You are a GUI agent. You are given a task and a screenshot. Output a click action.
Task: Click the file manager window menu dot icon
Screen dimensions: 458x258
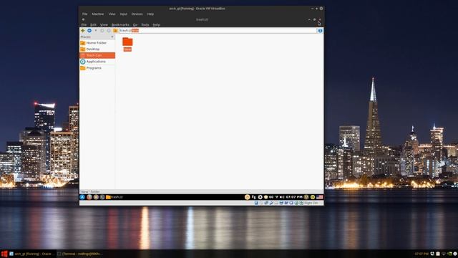coord(83,19)
